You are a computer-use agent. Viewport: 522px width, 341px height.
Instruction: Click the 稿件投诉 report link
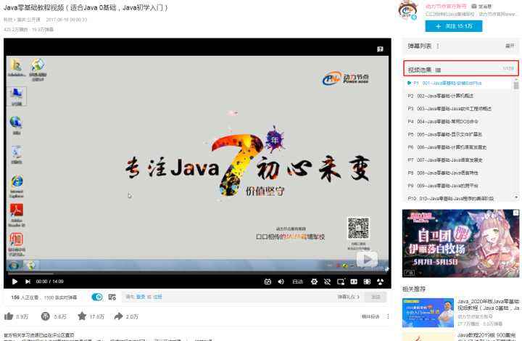pyautogui.click(x=370, y=316)
